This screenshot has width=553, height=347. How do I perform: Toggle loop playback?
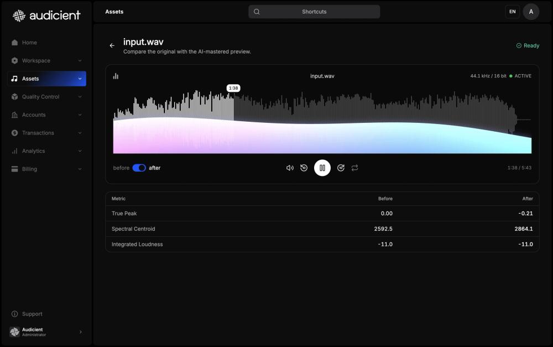(355, 168)
